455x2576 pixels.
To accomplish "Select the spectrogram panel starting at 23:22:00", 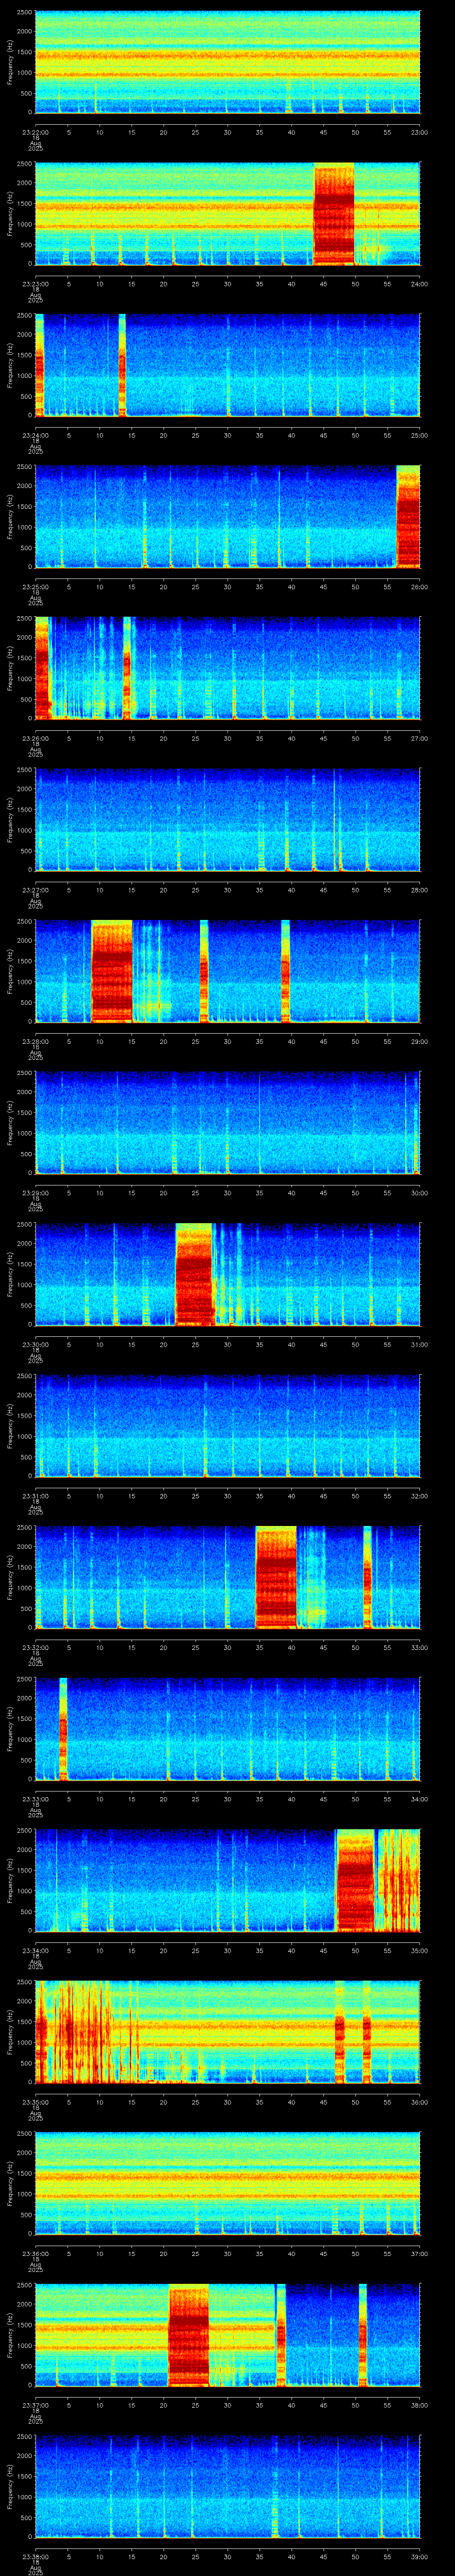I will click(227, 62).
